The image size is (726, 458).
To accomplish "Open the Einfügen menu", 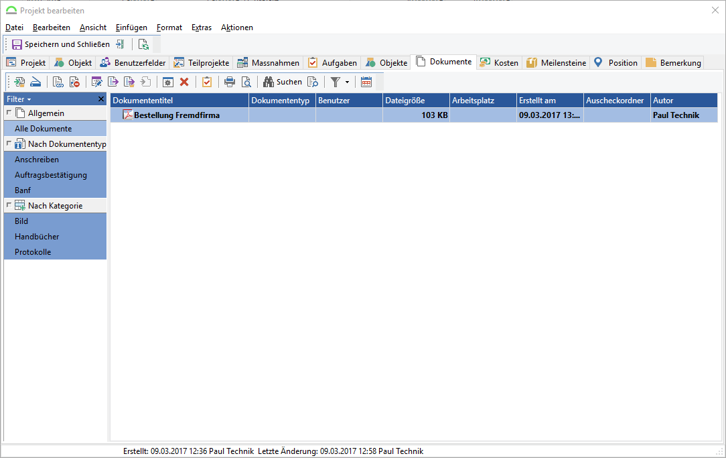I will tap(131, 27).
